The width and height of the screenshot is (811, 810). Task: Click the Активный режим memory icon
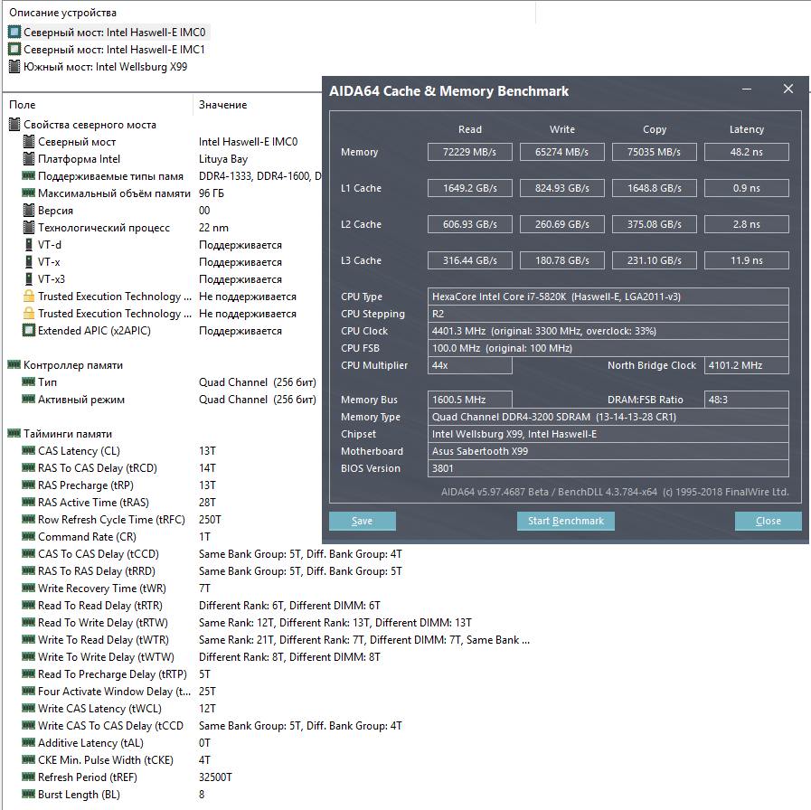pyautogui.click(x=29, y=399)
